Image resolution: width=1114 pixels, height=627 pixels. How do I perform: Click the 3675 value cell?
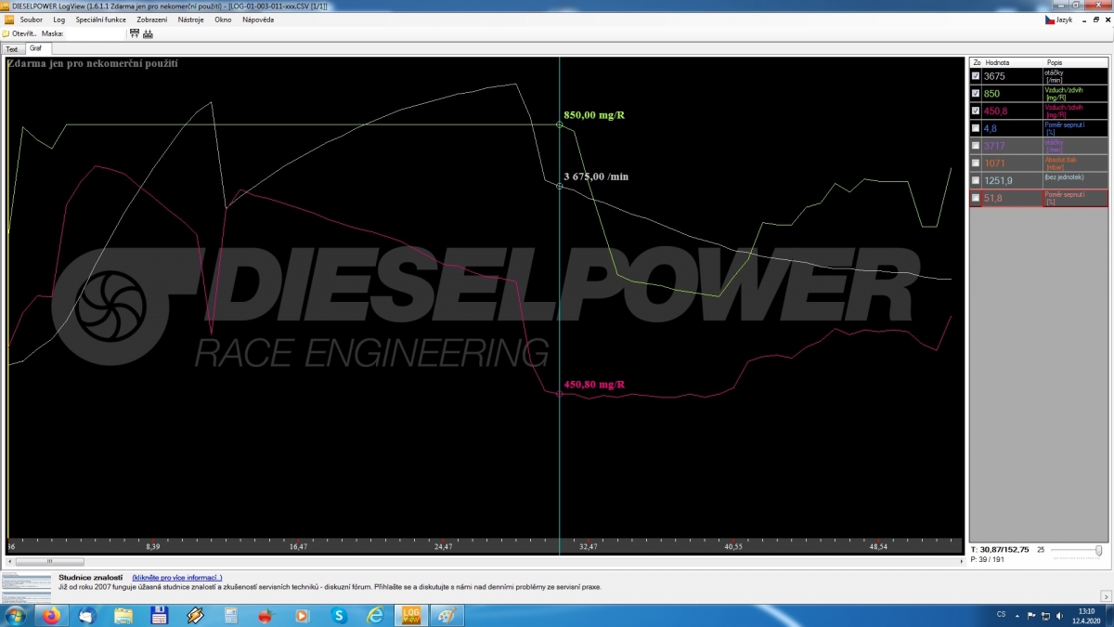click(1012, 76)
